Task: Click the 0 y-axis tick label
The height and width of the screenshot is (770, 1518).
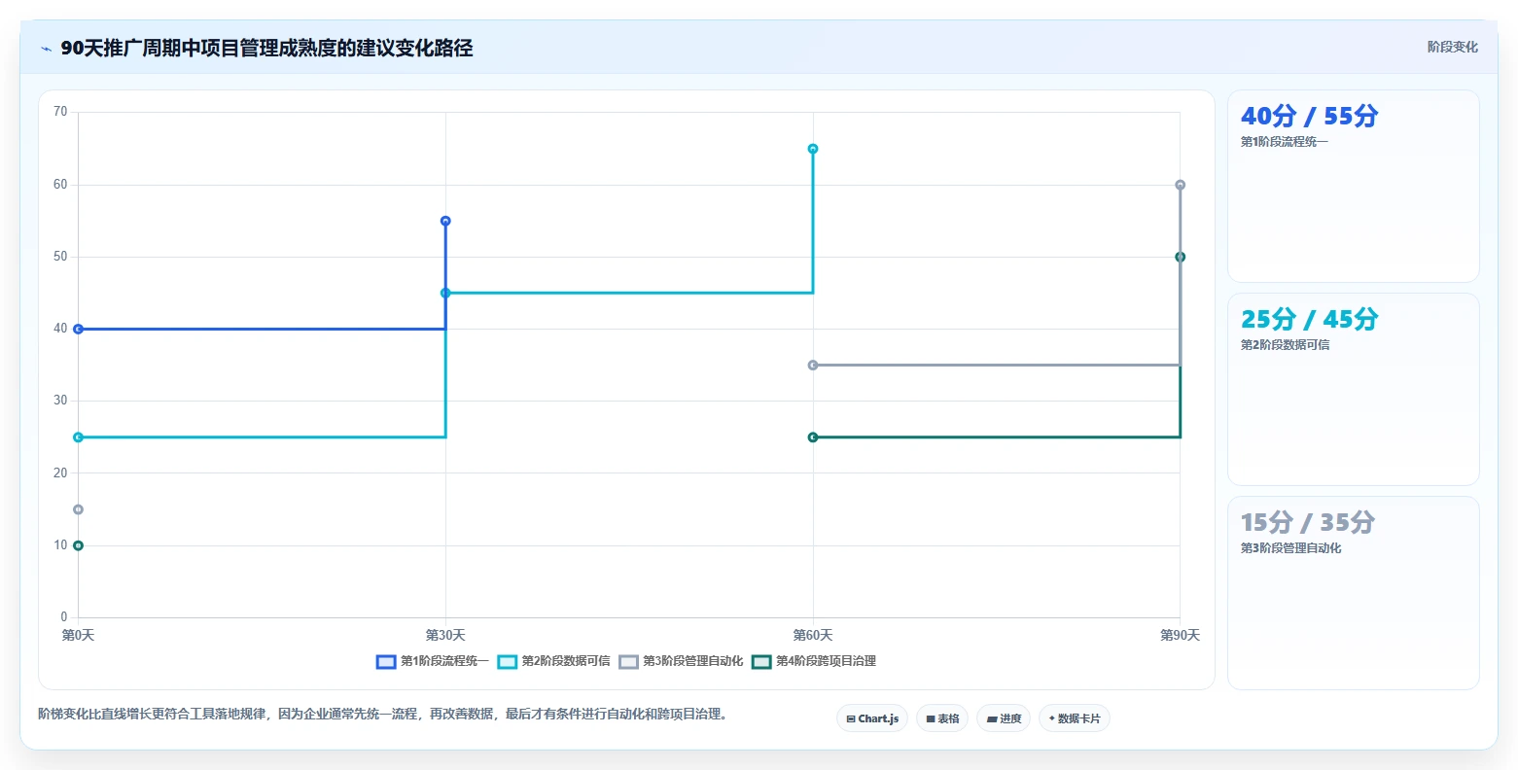Action: [64, 617]
